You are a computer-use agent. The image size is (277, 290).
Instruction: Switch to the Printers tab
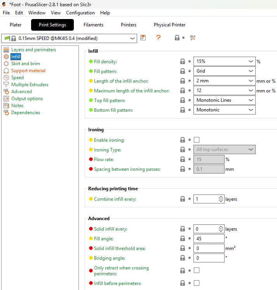(129, 25)
